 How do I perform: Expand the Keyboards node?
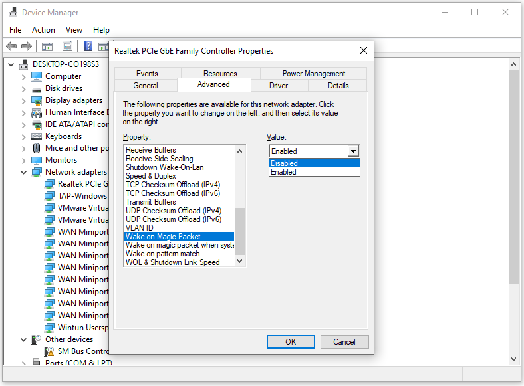click(x=23, y=137)
